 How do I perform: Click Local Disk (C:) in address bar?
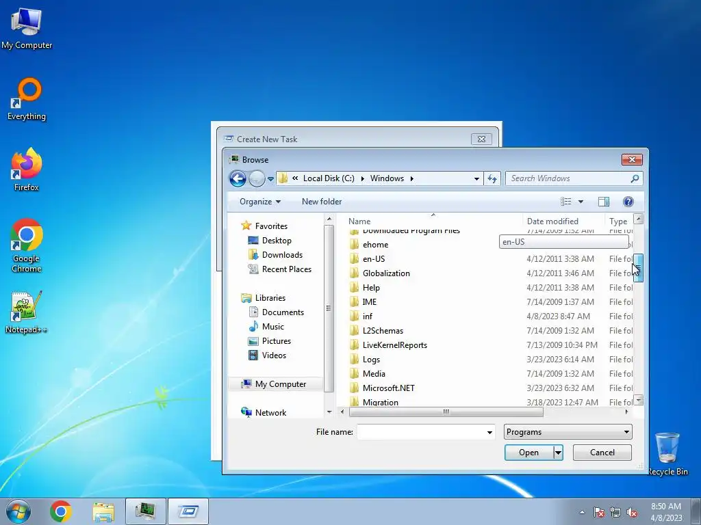(329, 178)
